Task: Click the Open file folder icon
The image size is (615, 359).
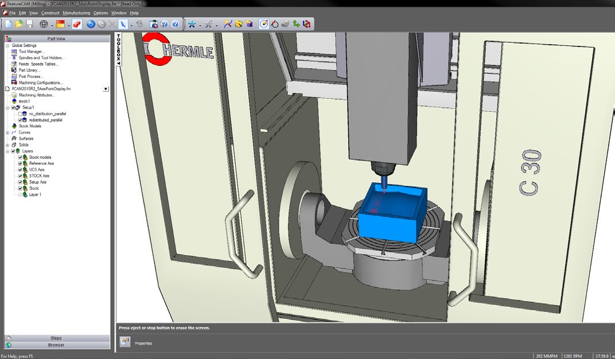Action: tap(19, 24)
